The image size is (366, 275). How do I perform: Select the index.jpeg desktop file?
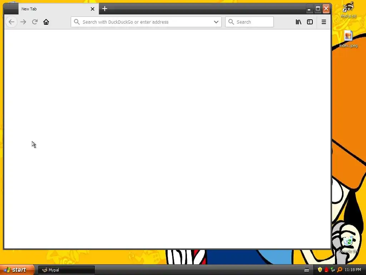point(348,39)
